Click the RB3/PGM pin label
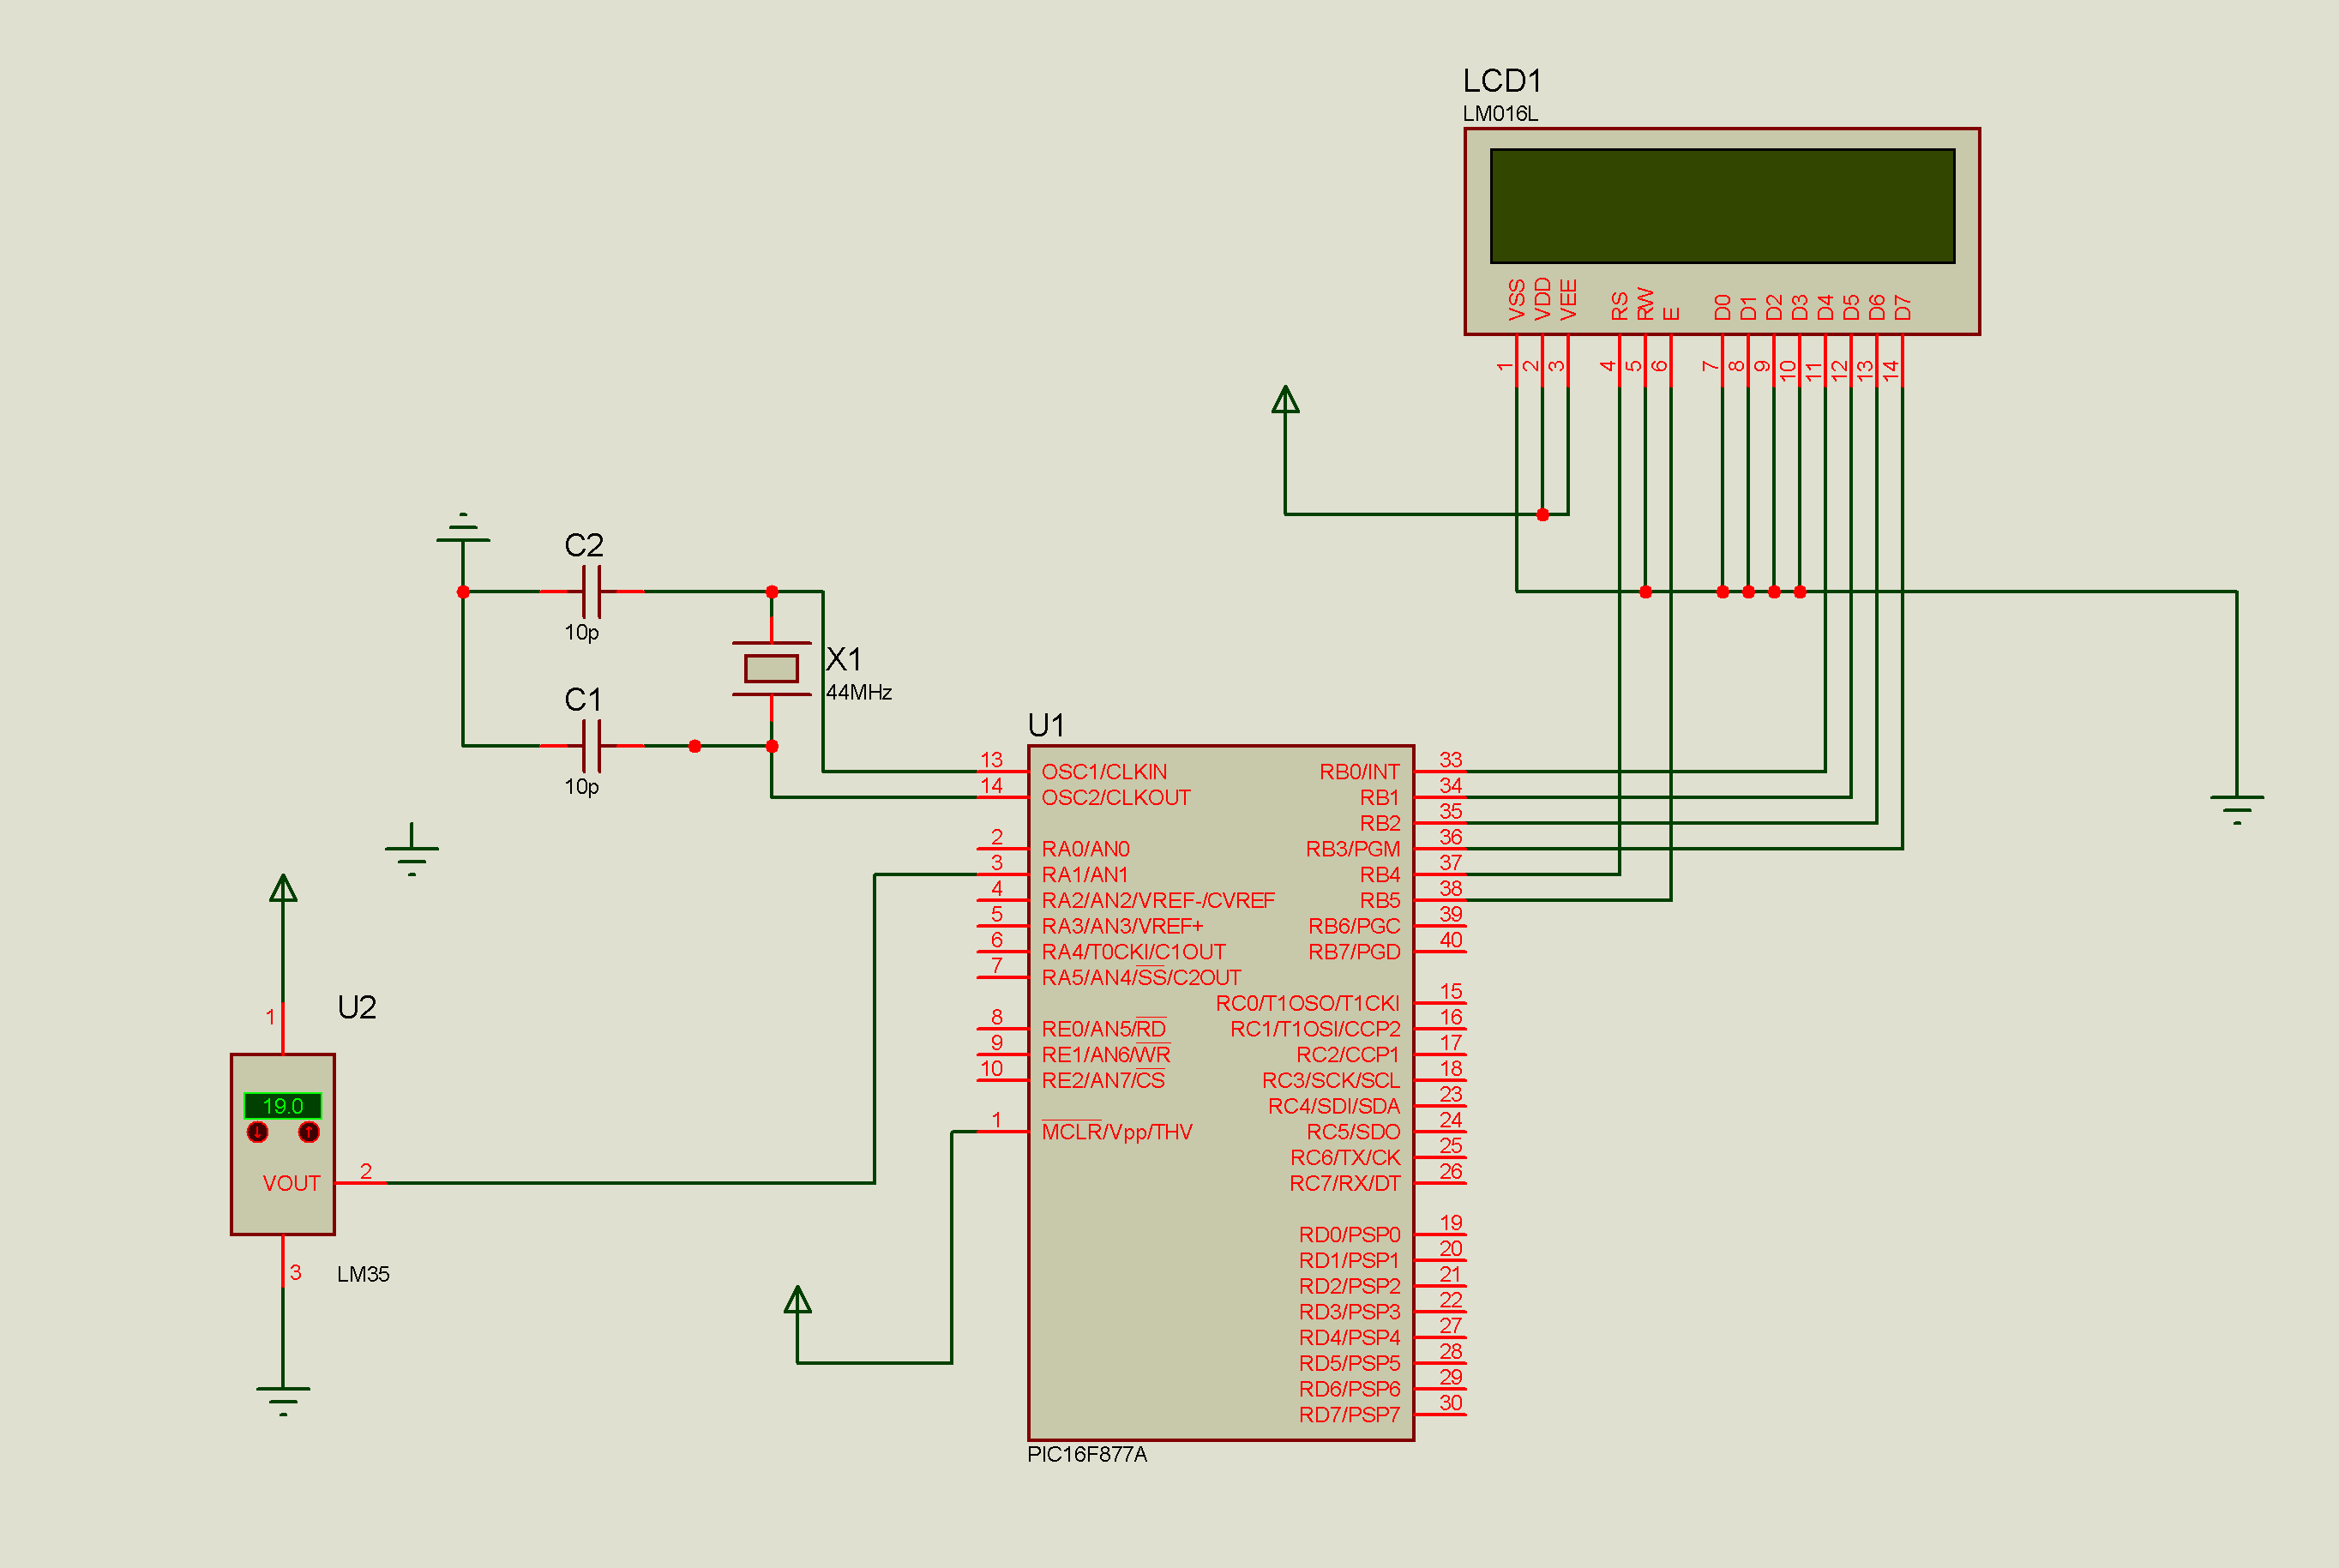The width and height of the screenshot is (2339, 1568). tap(1353, 849)
